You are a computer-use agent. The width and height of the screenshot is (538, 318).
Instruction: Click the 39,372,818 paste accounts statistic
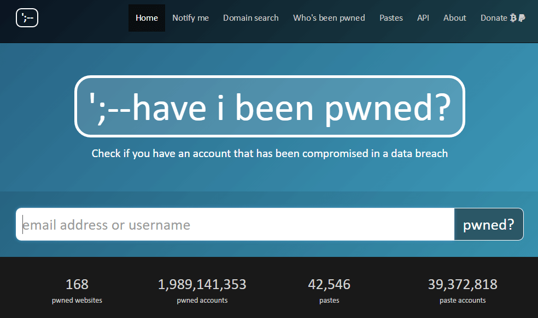click(x=462, y=284)
